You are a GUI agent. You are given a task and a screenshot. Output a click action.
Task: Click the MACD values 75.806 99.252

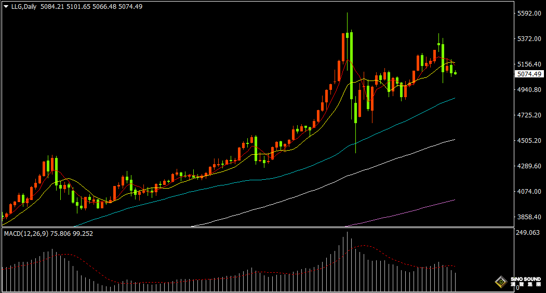[72, 234]
